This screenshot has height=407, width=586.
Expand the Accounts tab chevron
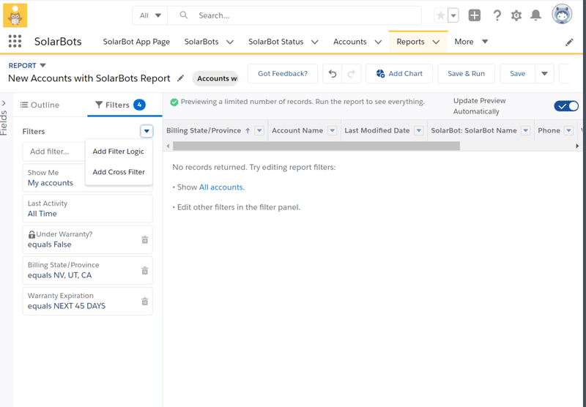[378, 42]
